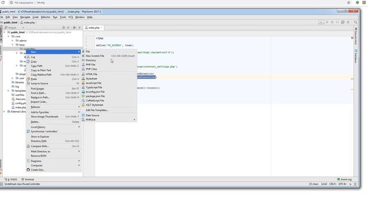Click the UTF-8 encoding in status bar

click(343, 184)
